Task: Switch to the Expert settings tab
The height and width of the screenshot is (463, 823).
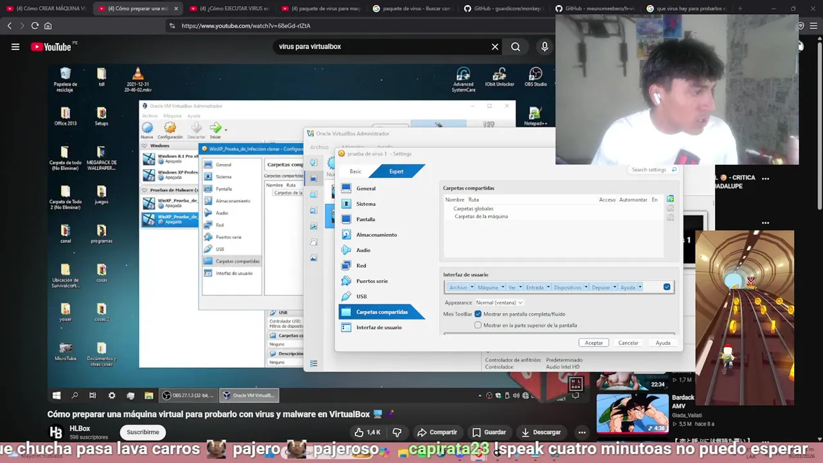Action: click(x=396, y=172)
